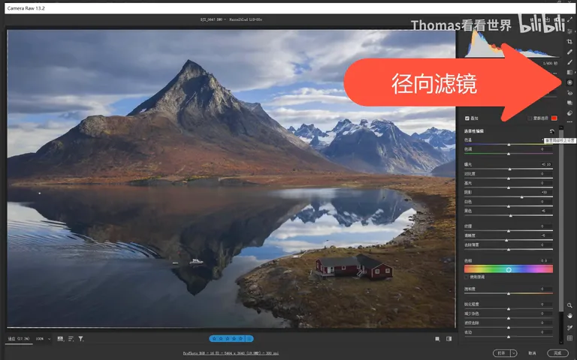Adjust the 阴影 shadows slider
The image size is (577, 360).
click(x=509, y=197)
